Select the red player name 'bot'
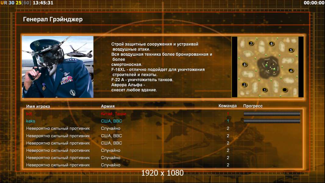Viewport: 325px width, 183px height. tap(29, 113)
